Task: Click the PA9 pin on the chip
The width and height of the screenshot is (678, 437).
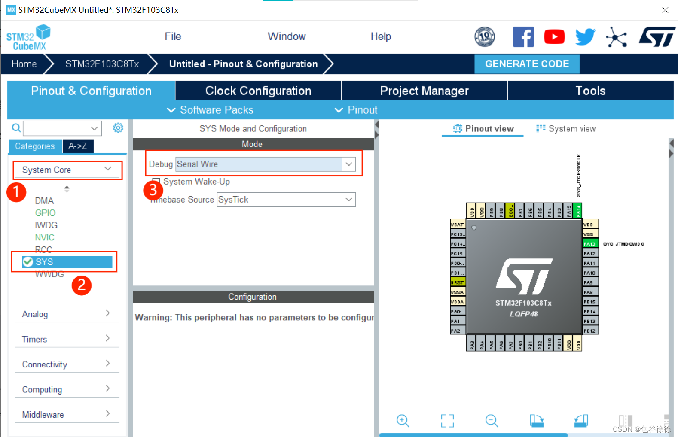Action: (590, 282)
